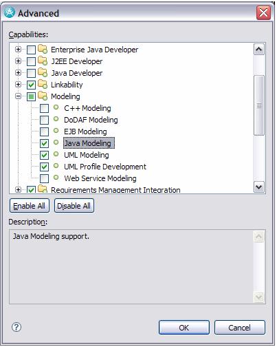Screen dimensions: 277x347
Task: Click the 'Java Modeling support.' description text
Action: [x=51, y=236]
